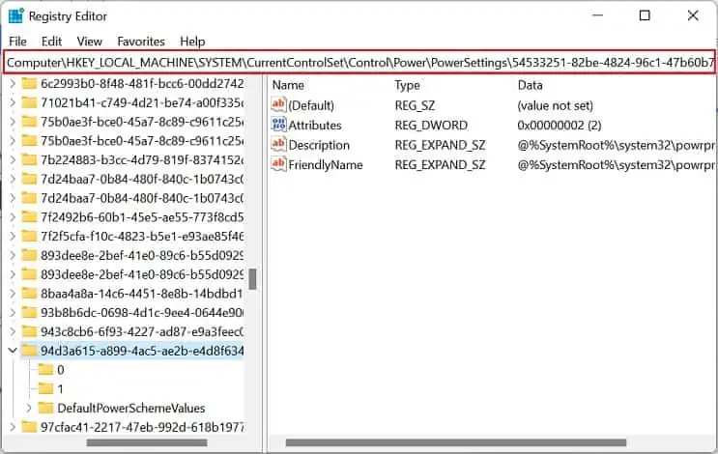Click the tree pane horizontal scrollbar

(x=147, y=442)
